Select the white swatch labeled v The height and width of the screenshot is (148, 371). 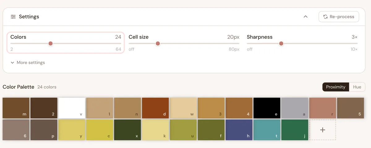click(72, 108)
